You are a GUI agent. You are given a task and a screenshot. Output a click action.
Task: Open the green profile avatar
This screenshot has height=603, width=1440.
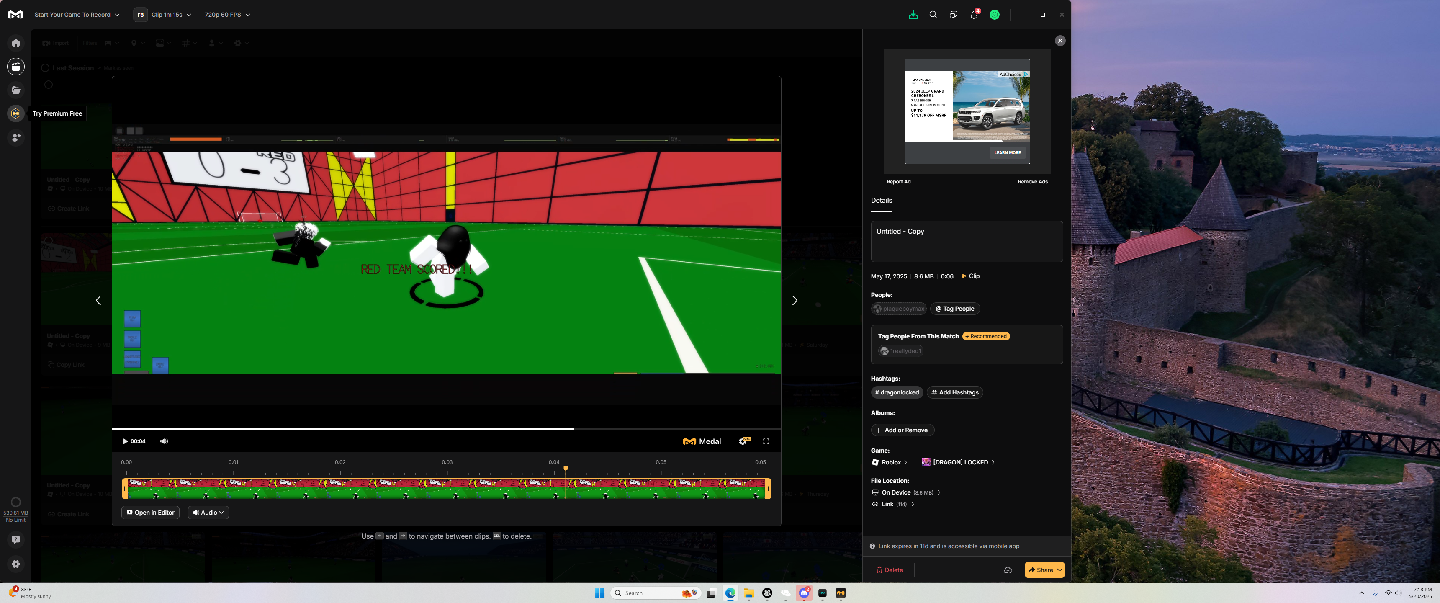pyautogui.click(x=995, y=15)
